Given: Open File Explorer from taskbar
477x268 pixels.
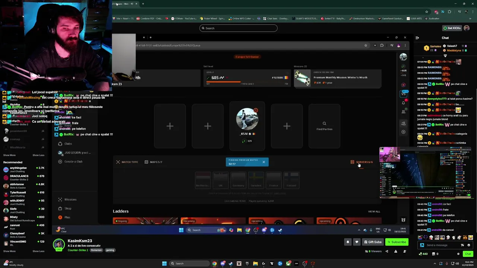Looking at the screenshot, I should pos(255,264).
